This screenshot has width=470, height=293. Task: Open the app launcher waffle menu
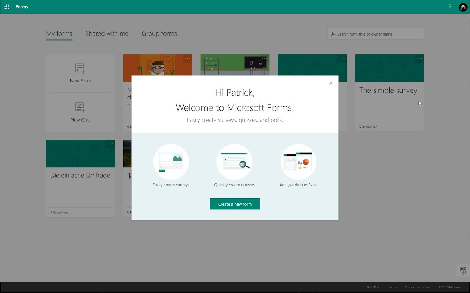point(7,6)
